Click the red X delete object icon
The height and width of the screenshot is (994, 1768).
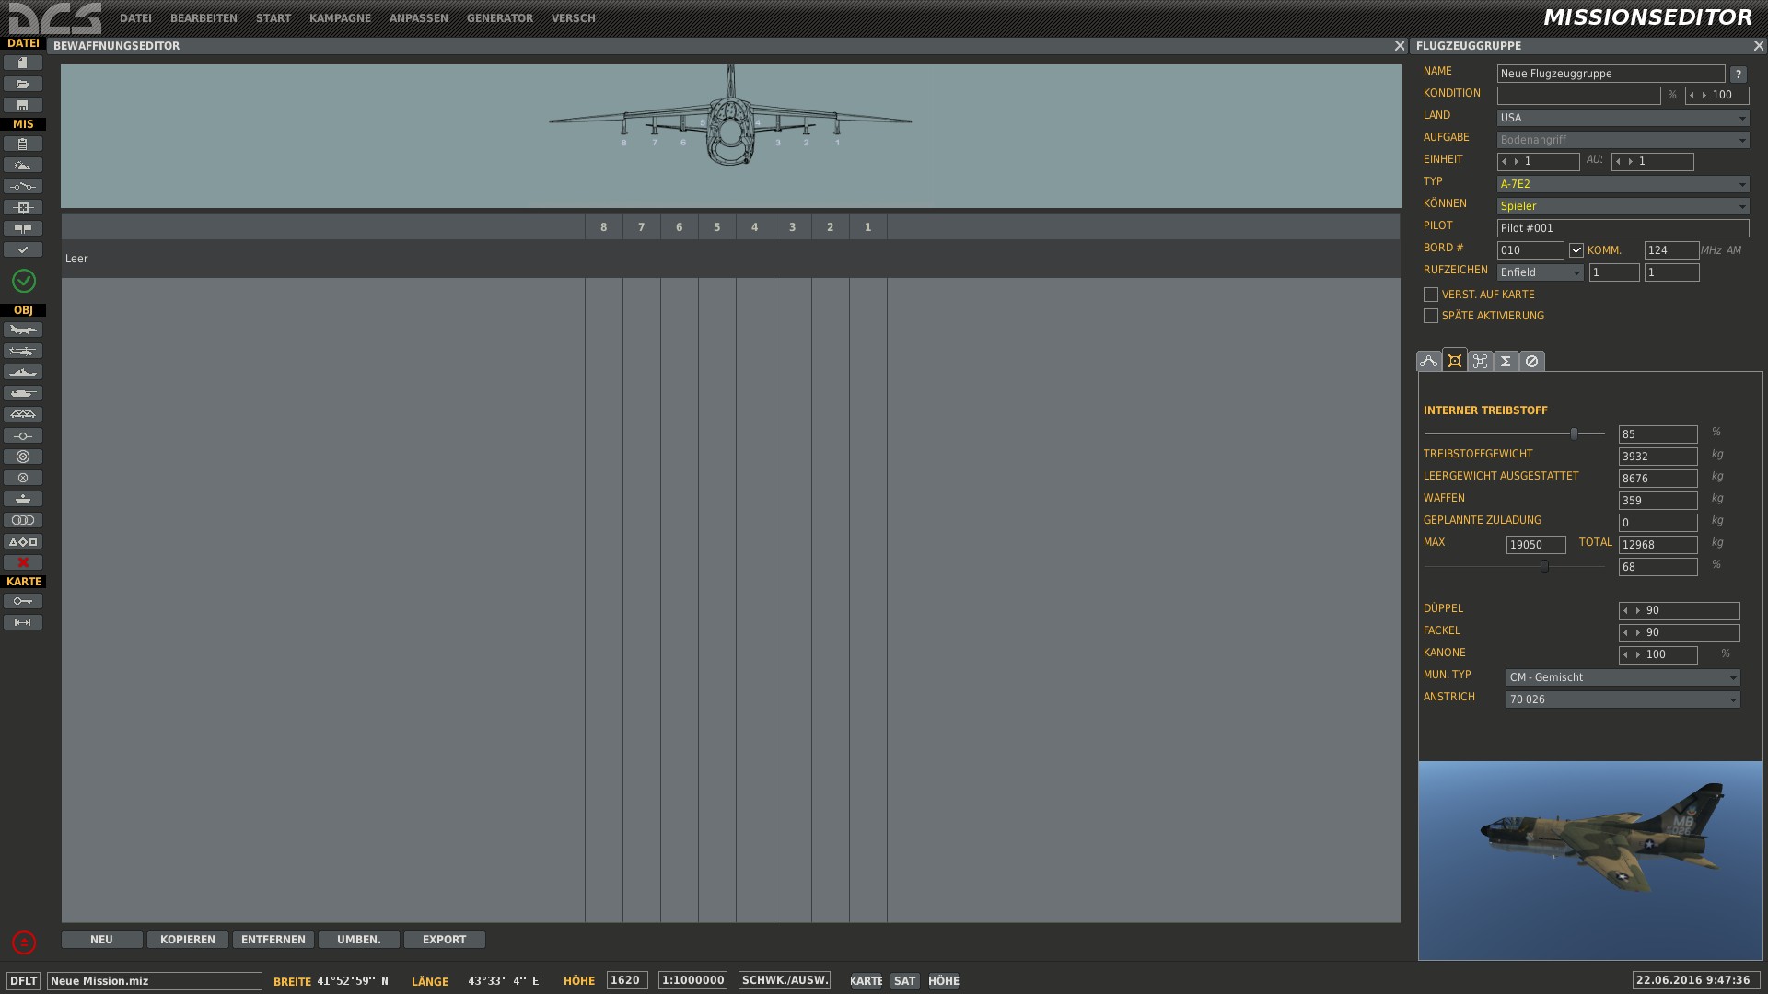click(23, 562)
